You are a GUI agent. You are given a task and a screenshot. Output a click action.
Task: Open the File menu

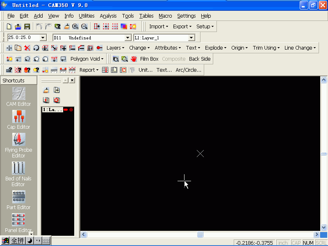tap(11, 16)
